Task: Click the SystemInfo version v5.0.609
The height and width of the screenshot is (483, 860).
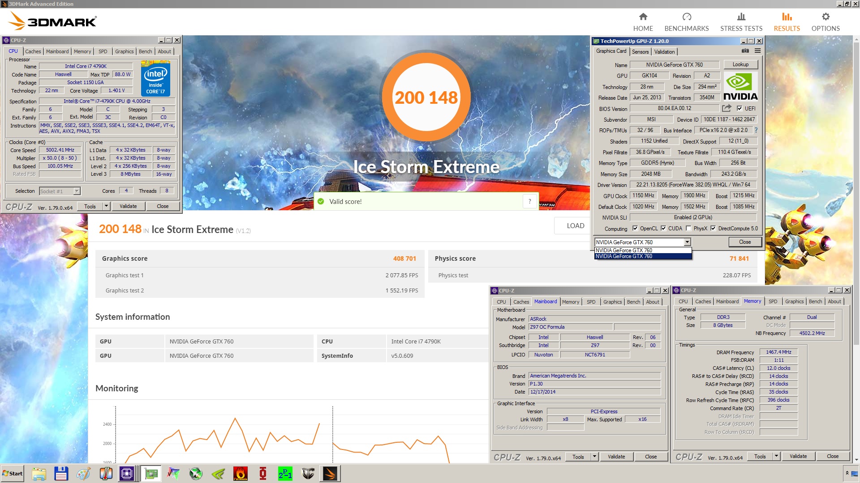Action: click(402, 356)
